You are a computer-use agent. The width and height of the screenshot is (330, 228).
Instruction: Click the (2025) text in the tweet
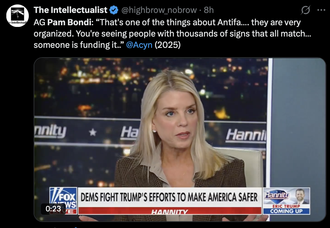168,45
